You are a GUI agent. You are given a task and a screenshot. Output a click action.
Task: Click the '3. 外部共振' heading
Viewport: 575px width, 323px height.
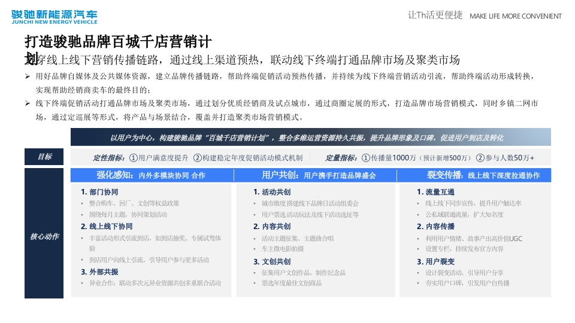pos(99,272)
